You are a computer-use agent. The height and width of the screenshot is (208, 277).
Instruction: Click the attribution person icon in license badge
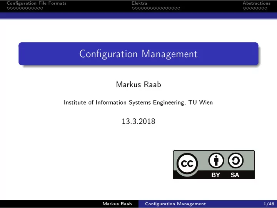pos(216,161)
